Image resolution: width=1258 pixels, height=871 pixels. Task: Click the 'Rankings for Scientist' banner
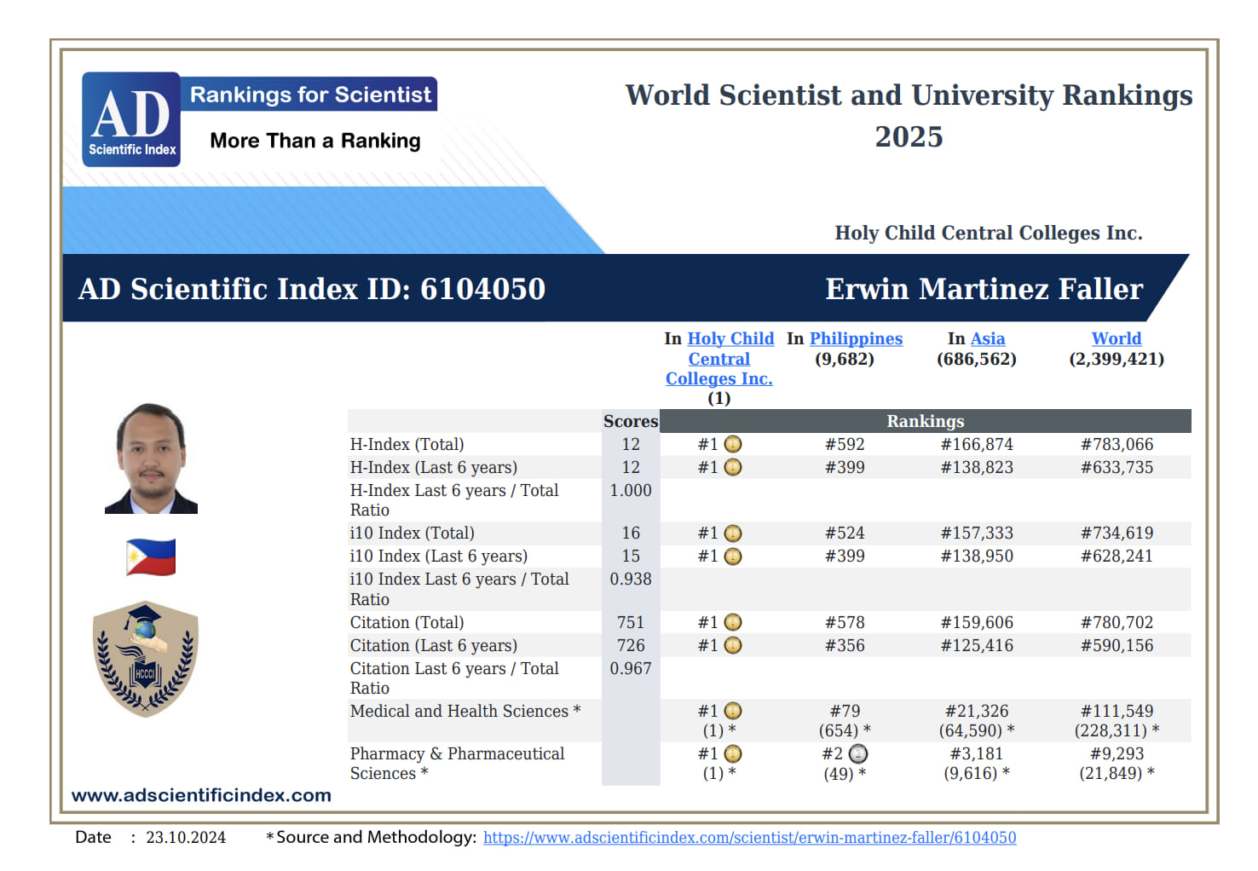point(310,95)
